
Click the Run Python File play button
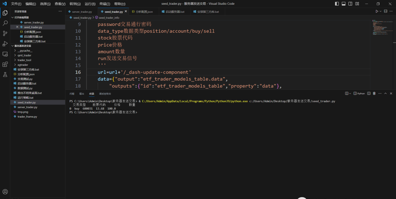click(377, 12)
